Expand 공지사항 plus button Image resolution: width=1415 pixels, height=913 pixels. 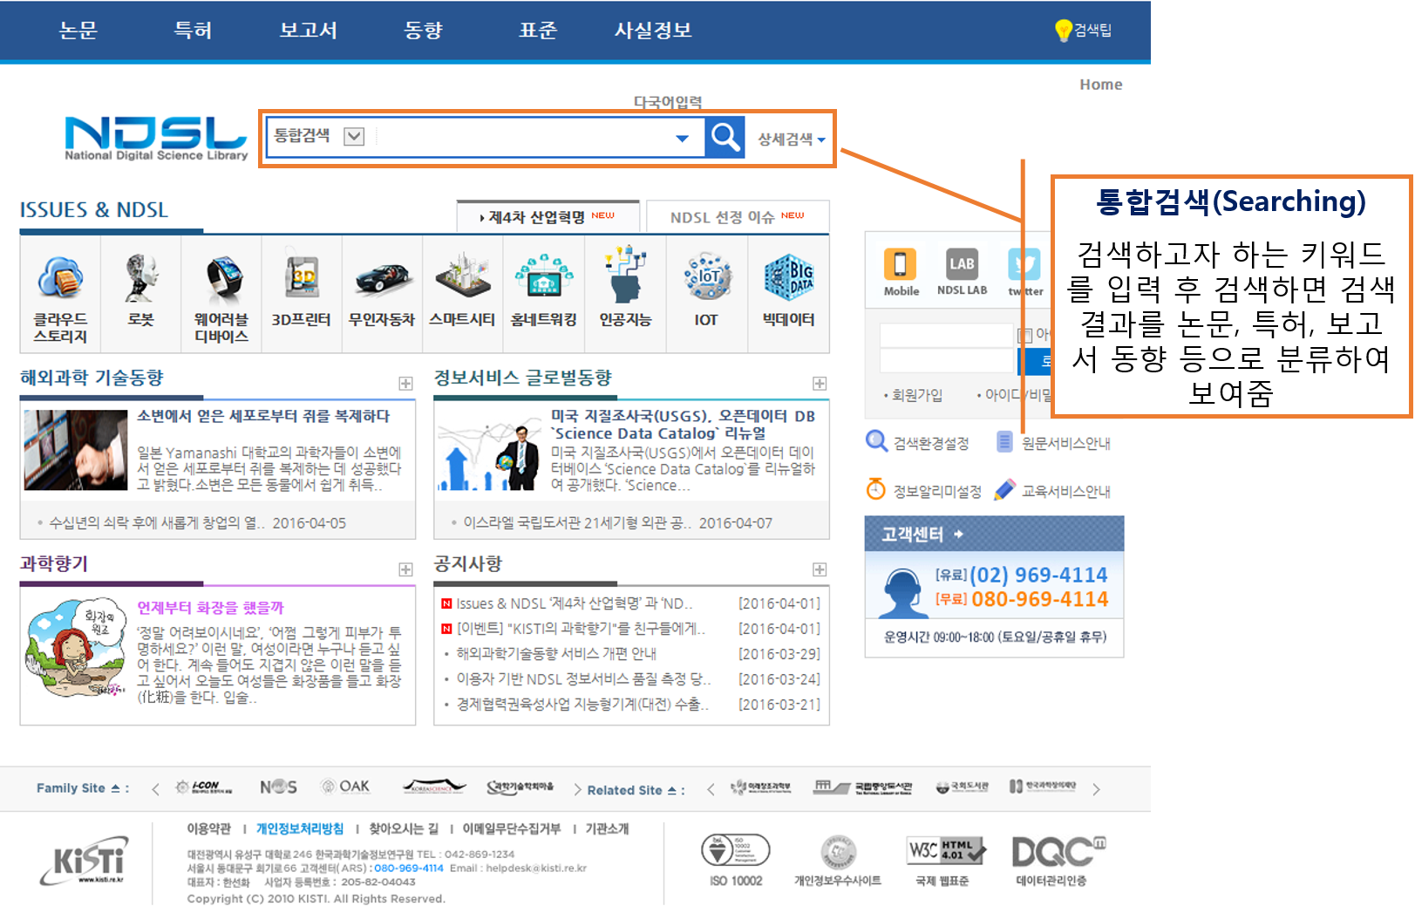[820, 569]
